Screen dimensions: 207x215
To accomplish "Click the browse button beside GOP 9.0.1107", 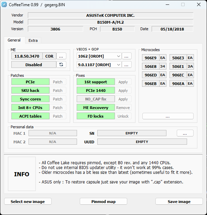I will point(127,64).
